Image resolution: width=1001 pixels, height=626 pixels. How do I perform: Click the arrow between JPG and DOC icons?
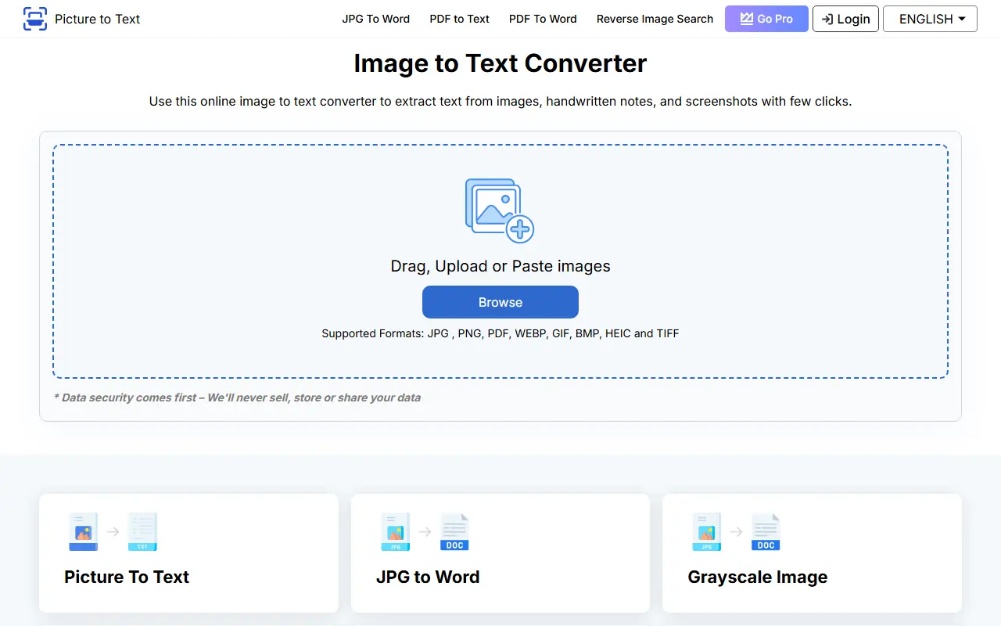coord(425,531)
